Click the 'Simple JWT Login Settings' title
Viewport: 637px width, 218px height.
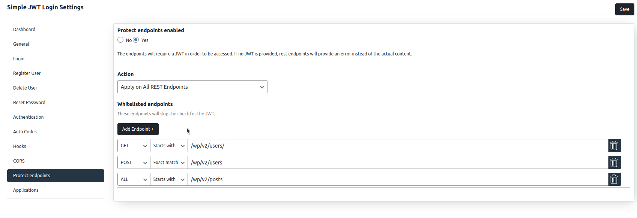pyautogui.click(x=45, y=7)
